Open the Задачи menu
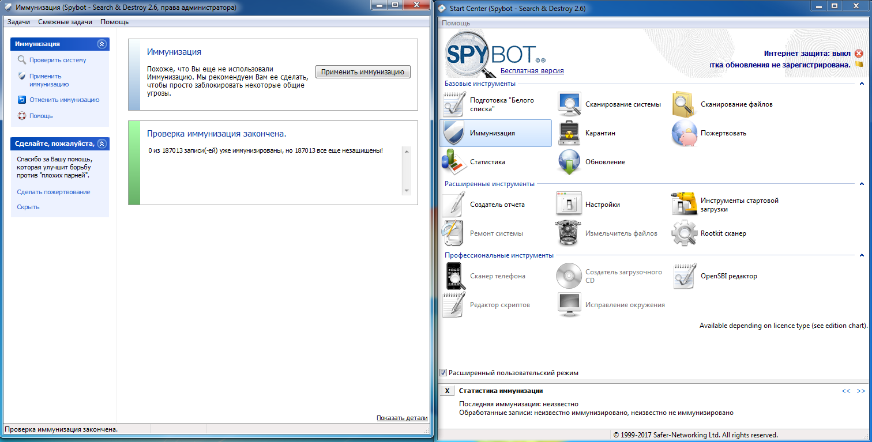The height and width of the screenshot is (442, 872). click(18, 22)
